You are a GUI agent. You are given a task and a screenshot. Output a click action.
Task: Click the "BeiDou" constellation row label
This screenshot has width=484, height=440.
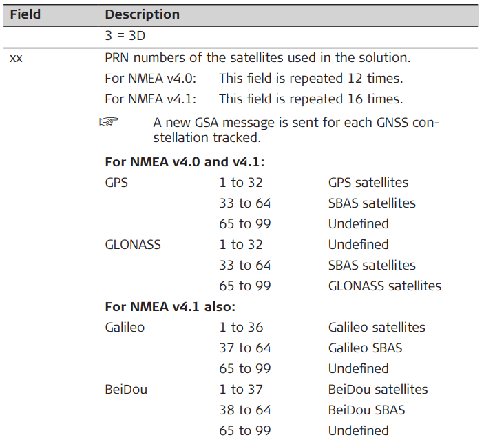[x=126, y=389]
